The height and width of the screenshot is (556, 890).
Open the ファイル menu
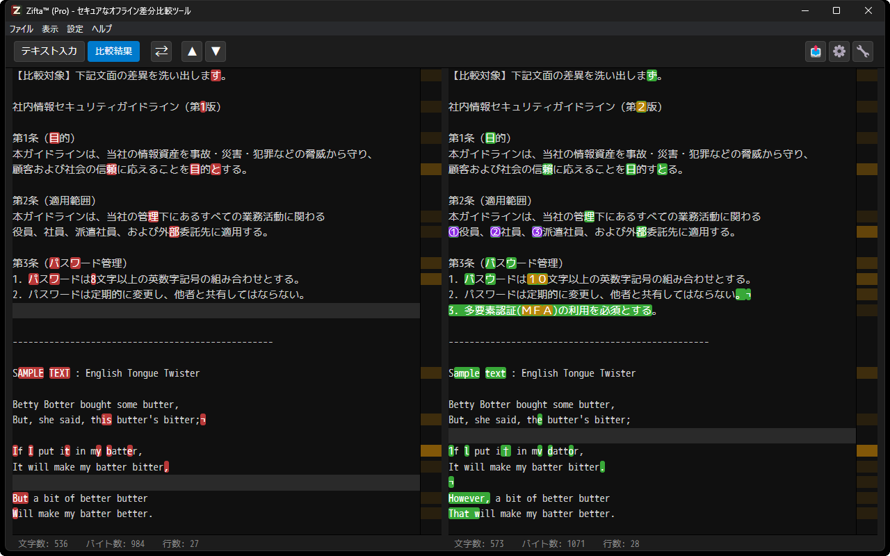pyautogui.click(x=21, y=28)
